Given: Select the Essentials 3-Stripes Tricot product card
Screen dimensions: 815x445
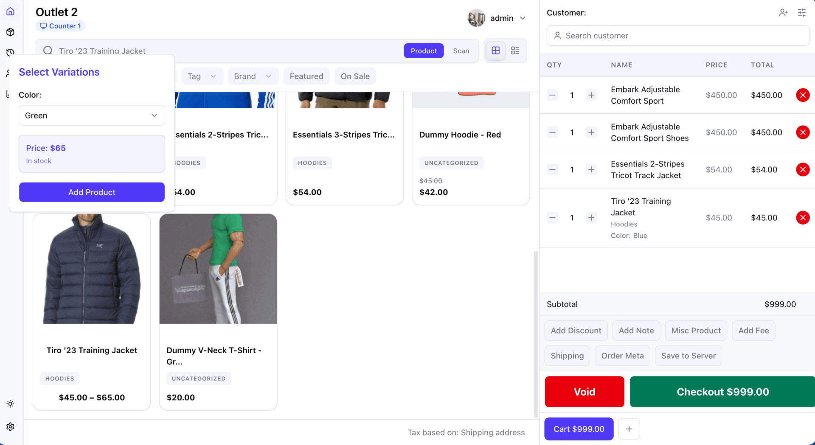Looking at the screenshot, I should tap(344, 149).
